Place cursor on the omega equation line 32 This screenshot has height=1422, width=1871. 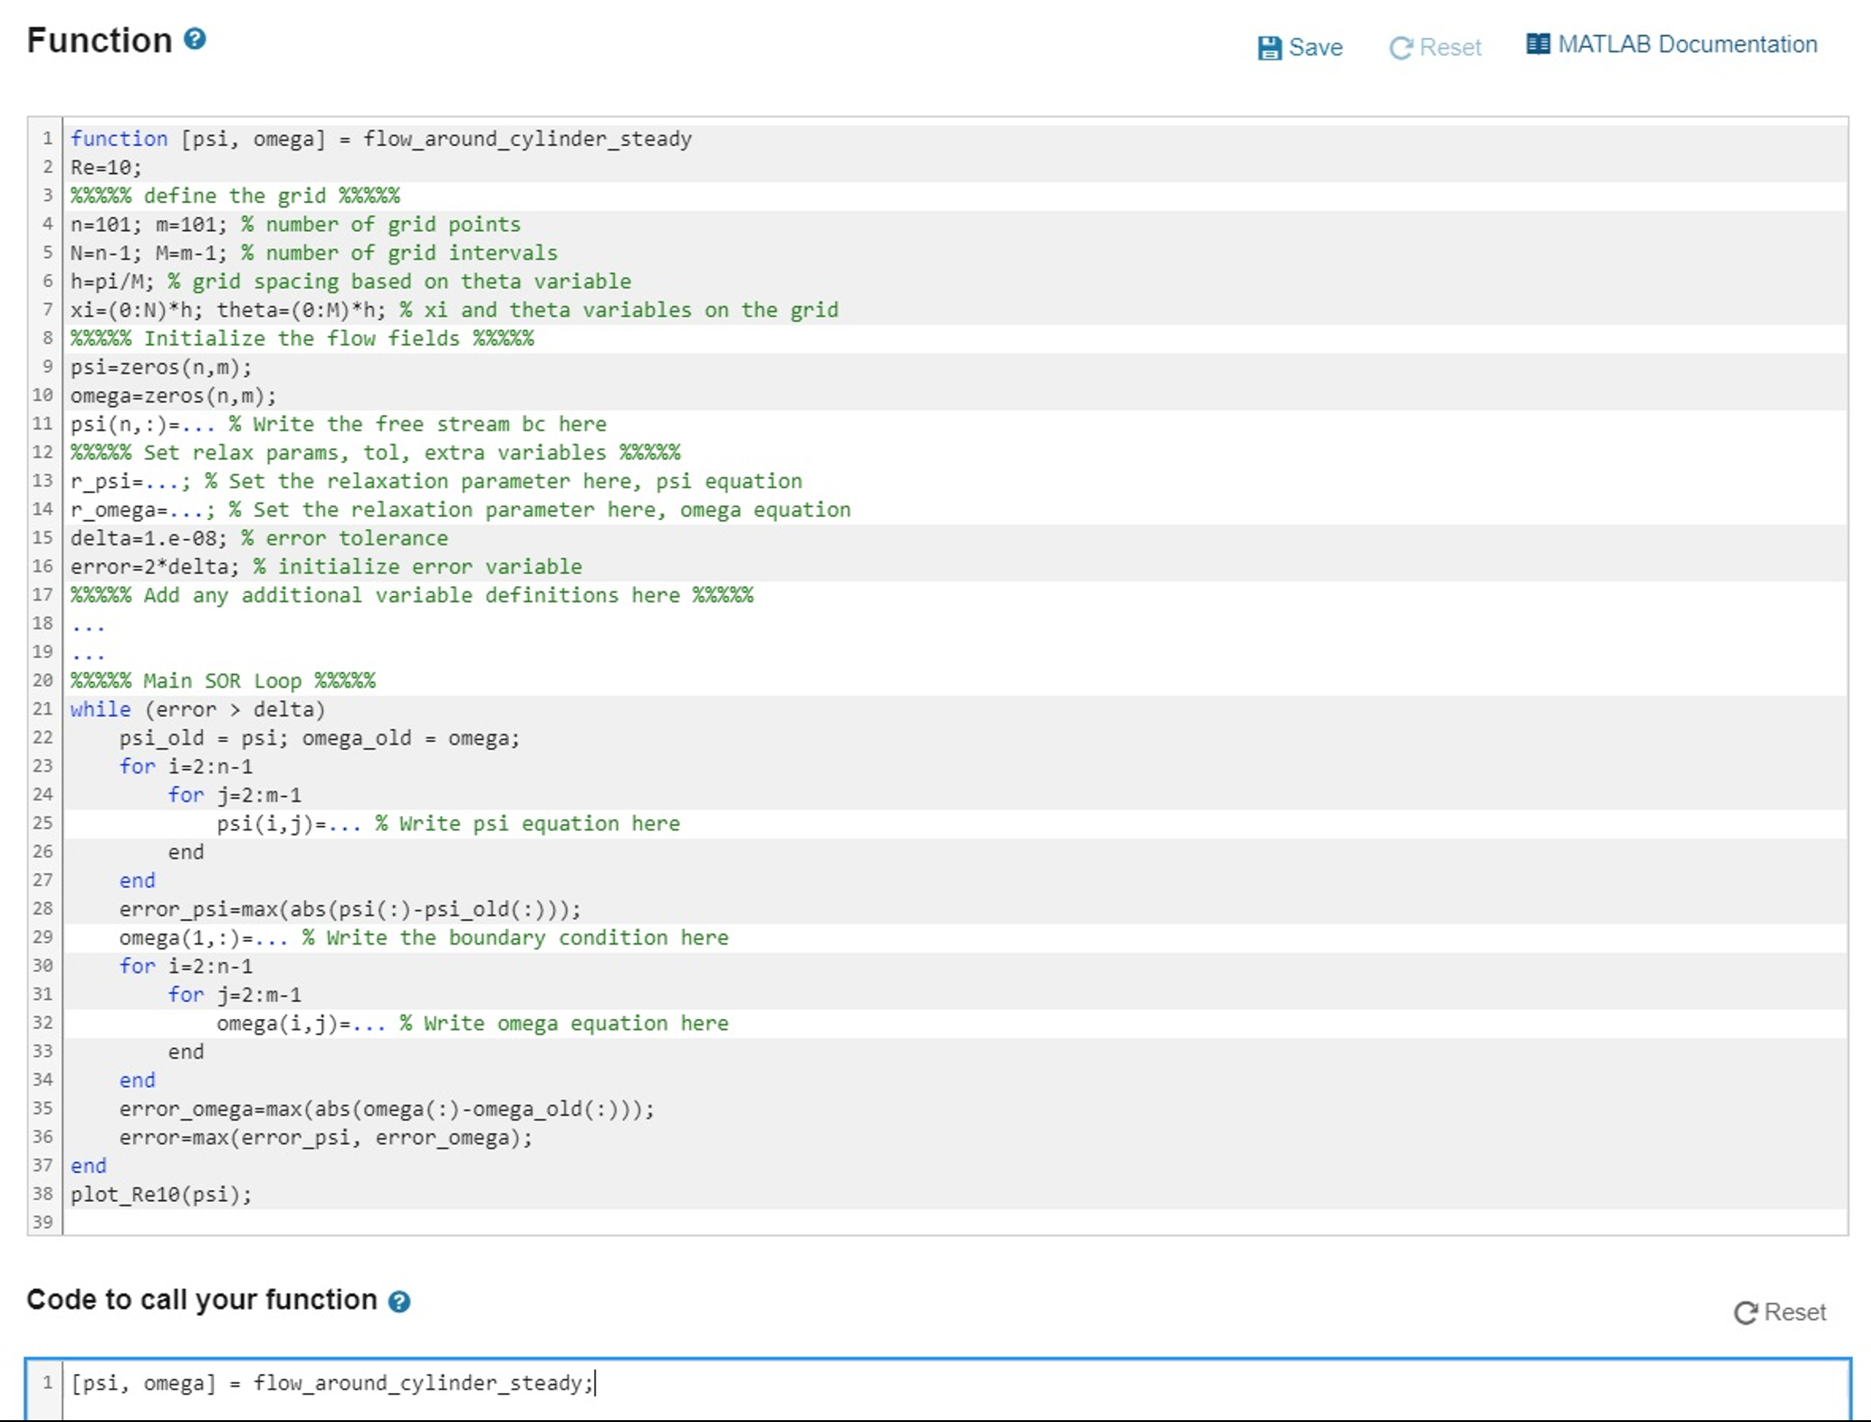point(471,1023)
